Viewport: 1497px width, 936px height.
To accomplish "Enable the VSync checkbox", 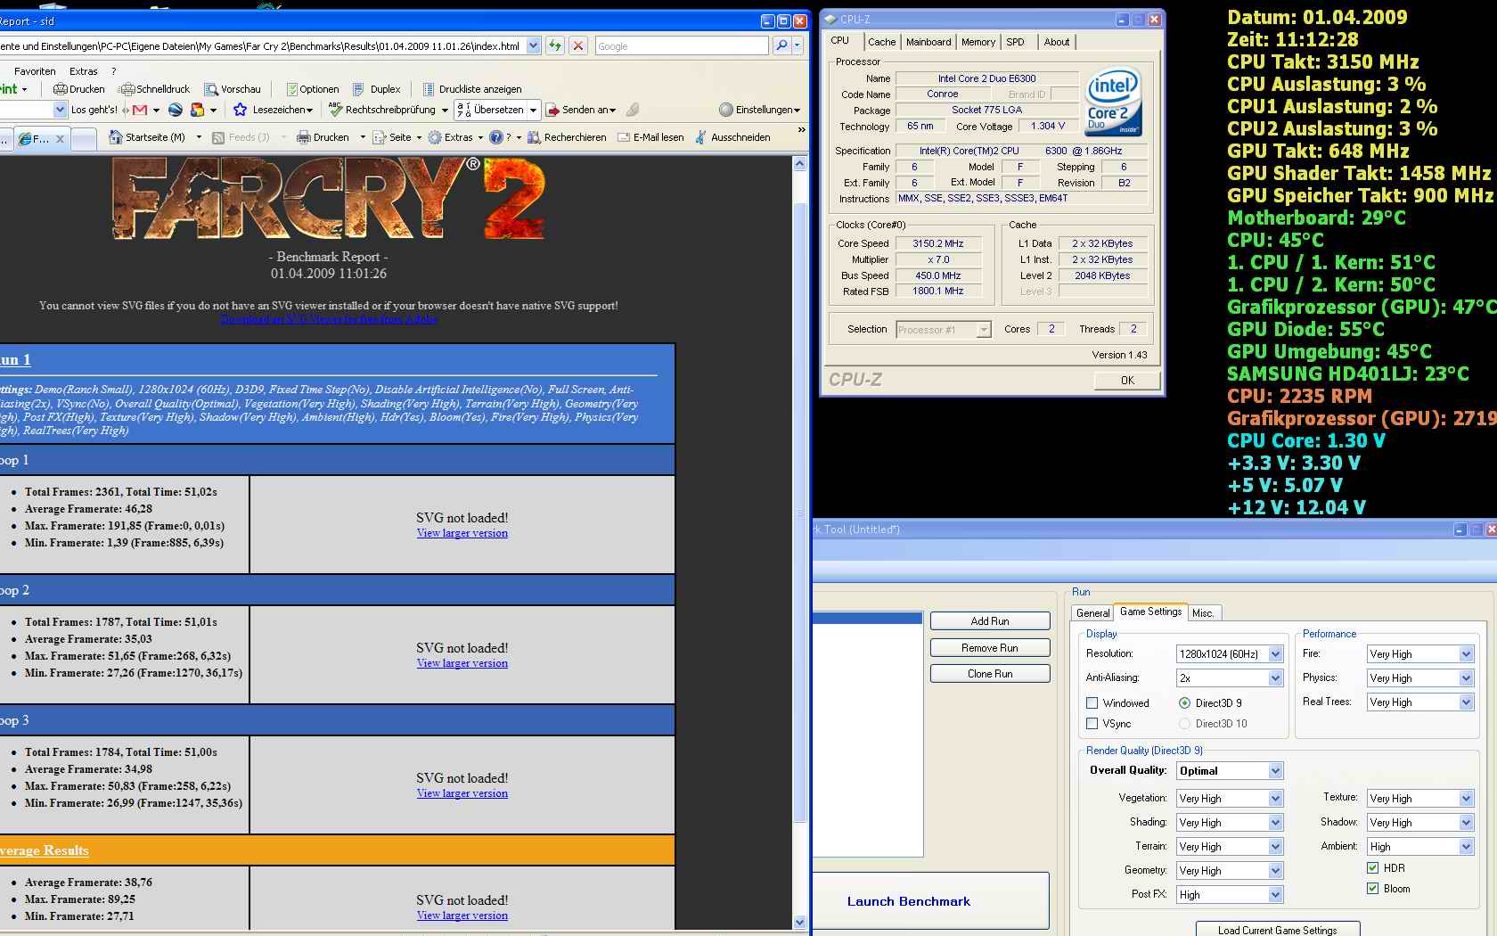I will (x=1092, y=724).
